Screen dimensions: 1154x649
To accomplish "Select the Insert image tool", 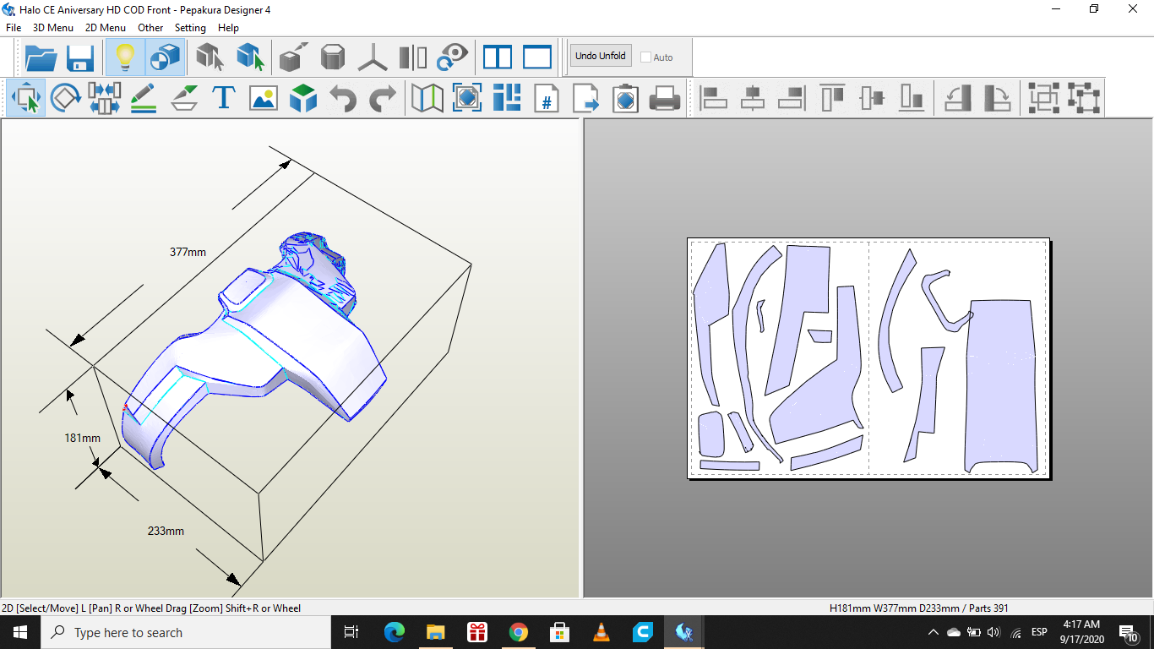I will click(263, 98).
